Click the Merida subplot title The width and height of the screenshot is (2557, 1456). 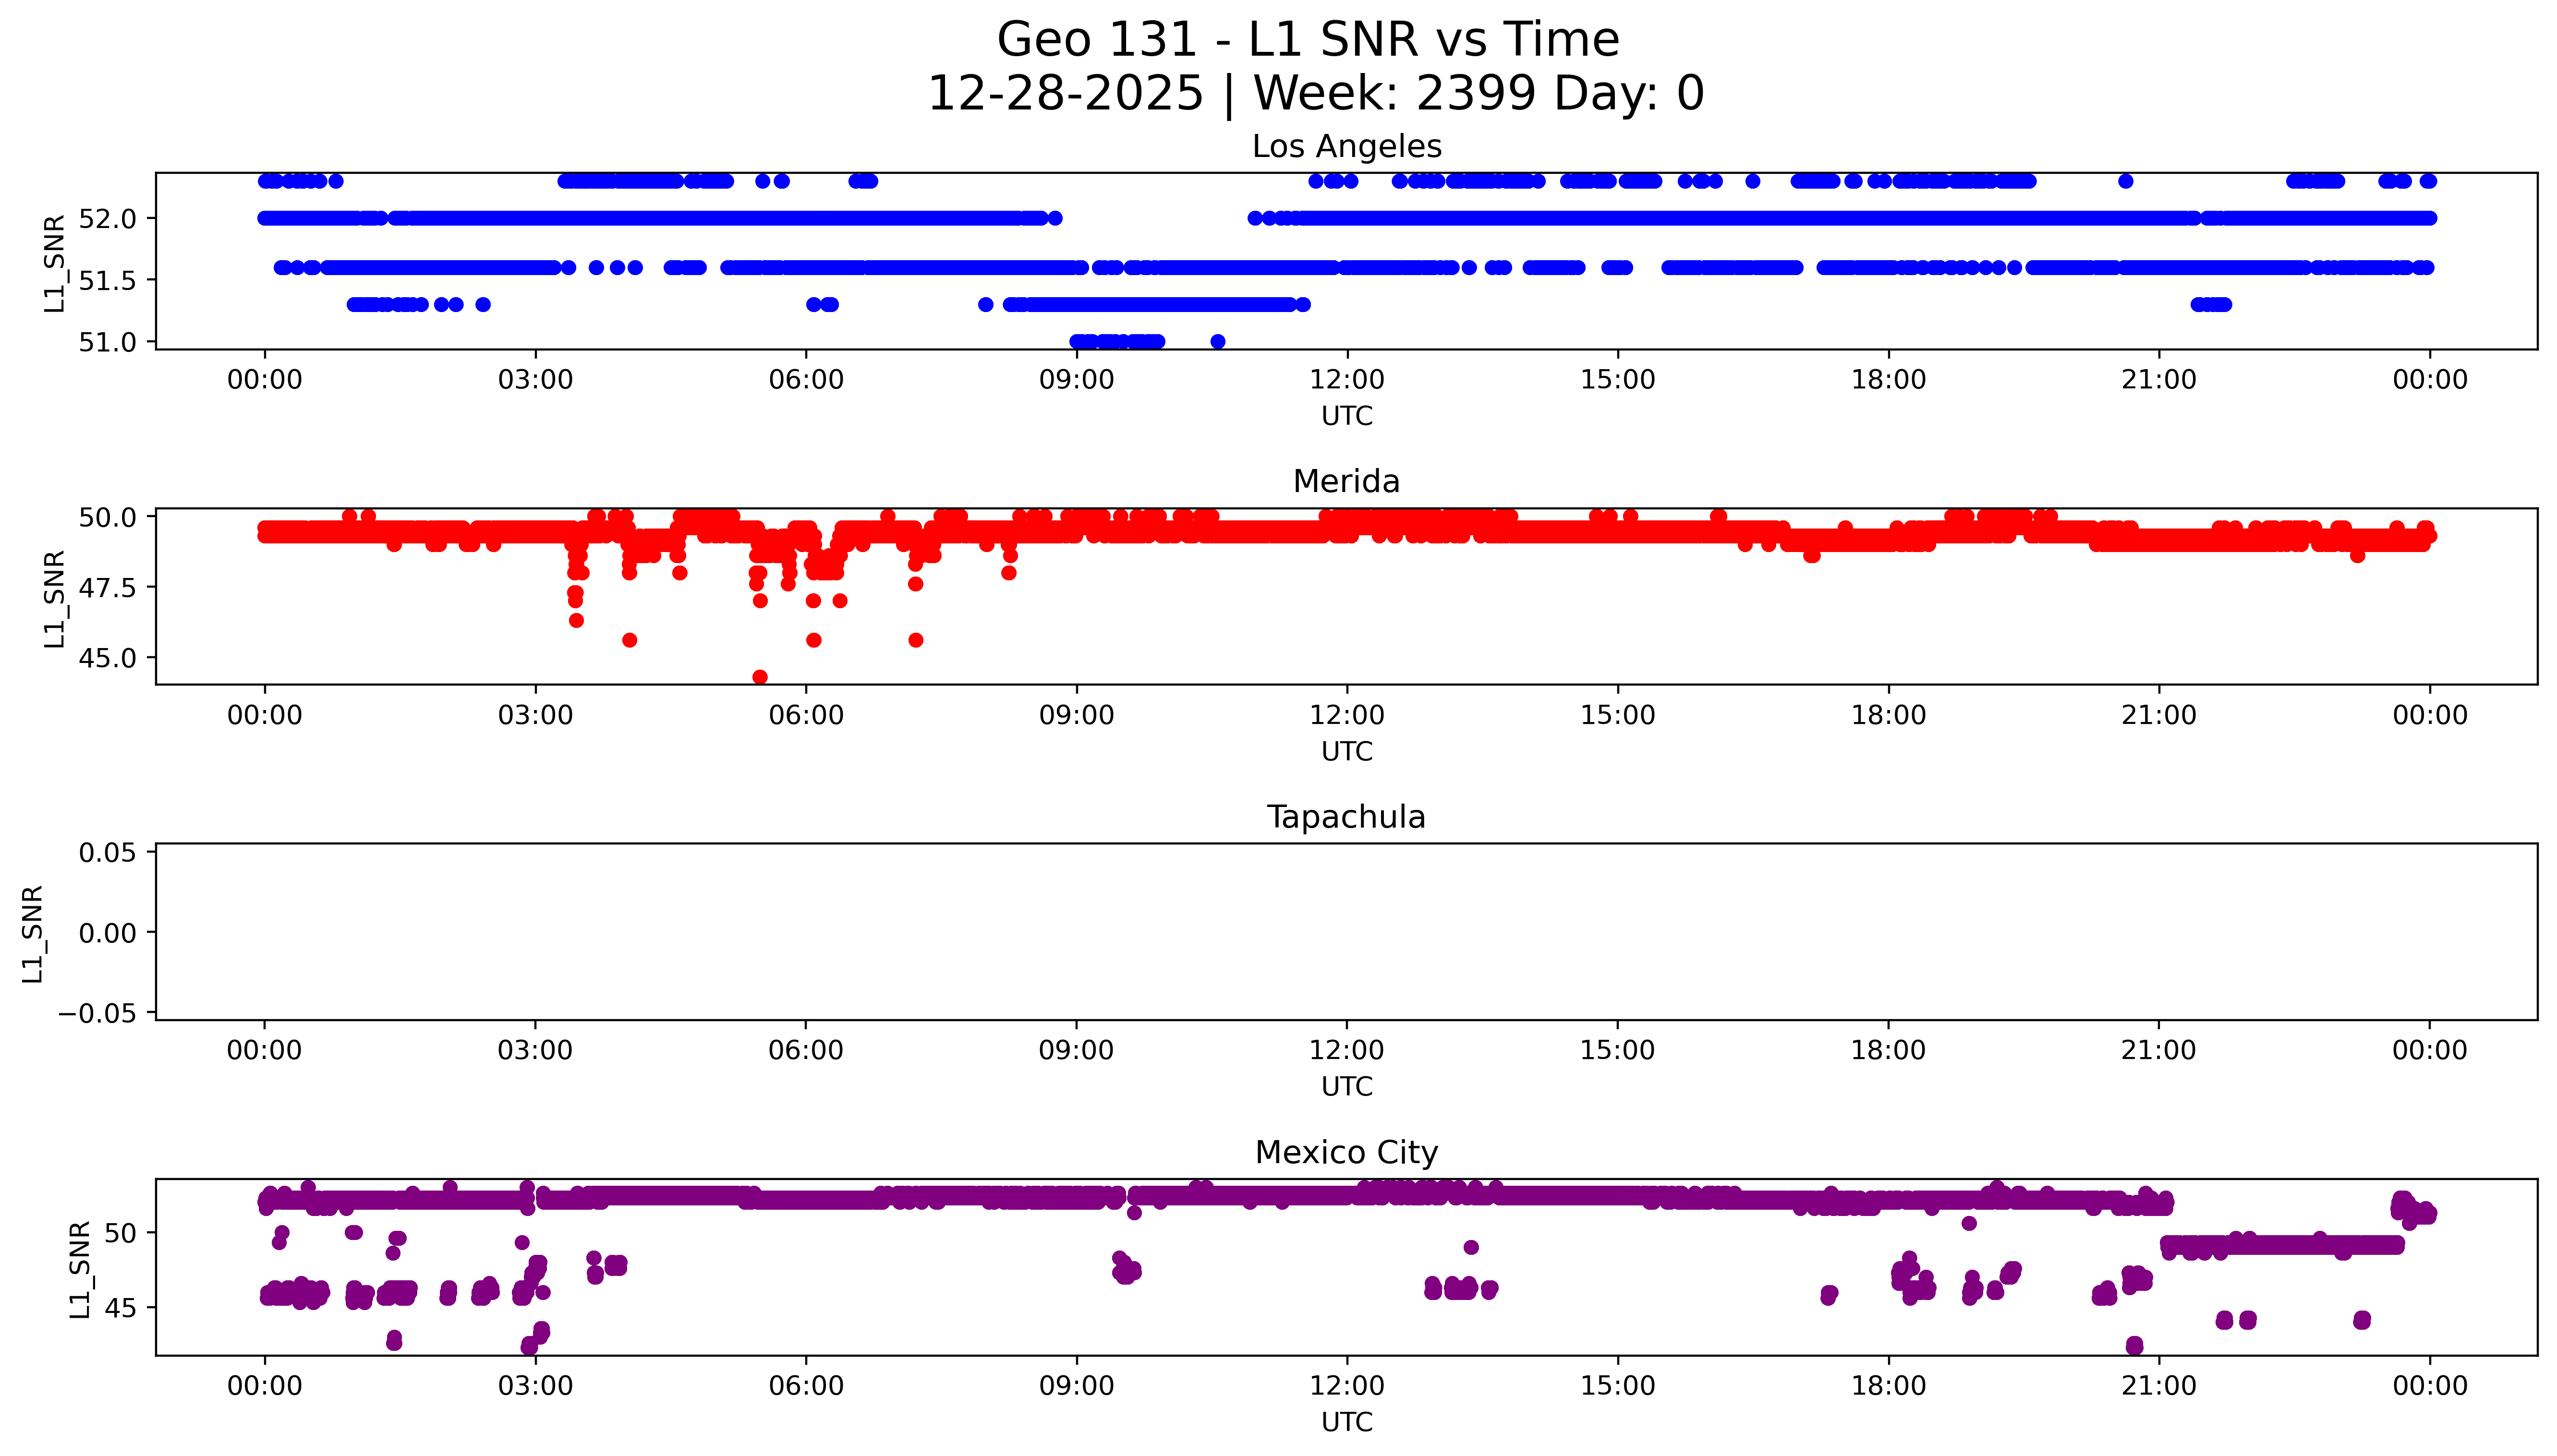[1346, 481]
